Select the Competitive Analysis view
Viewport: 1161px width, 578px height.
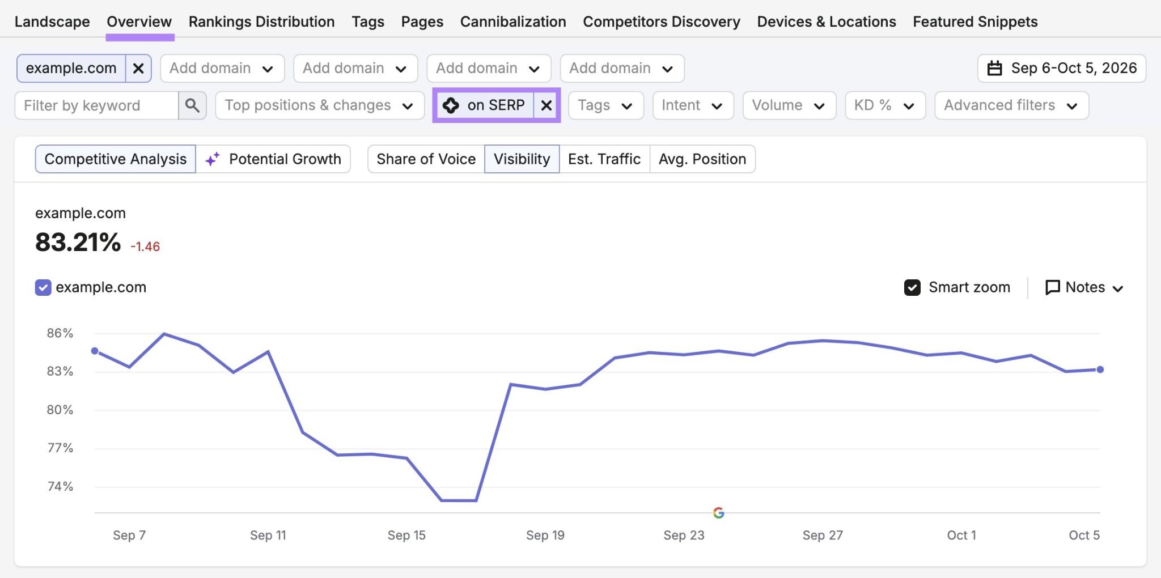click(116, 159)
